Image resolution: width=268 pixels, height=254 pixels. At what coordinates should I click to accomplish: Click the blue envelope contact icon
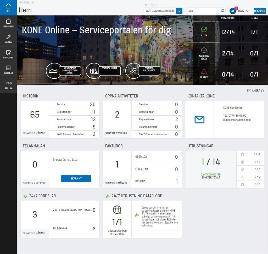click(199, 120)
